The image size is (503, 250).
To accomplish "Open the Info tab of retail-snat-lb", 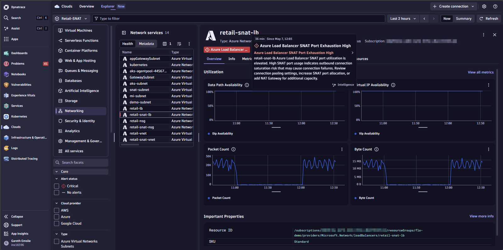I will 232,59.
